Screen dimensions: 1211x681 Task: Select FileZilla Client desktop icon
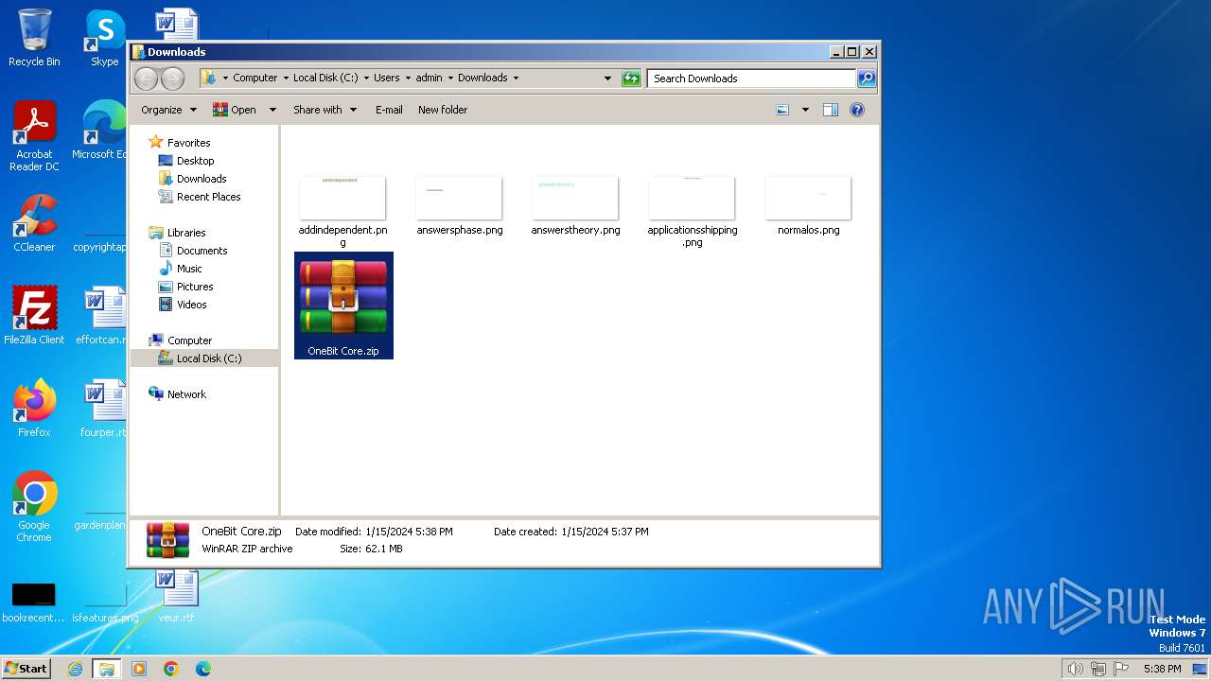tap(34, 315)
